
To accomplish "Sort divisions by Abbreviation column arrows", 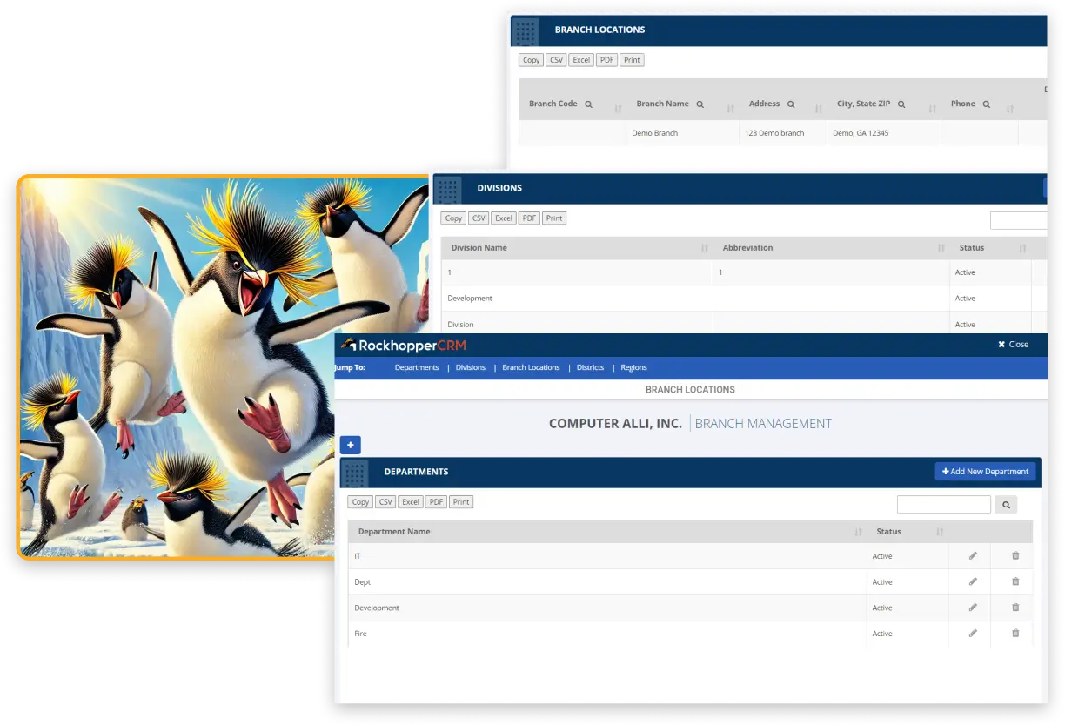I will coord(941,249).
